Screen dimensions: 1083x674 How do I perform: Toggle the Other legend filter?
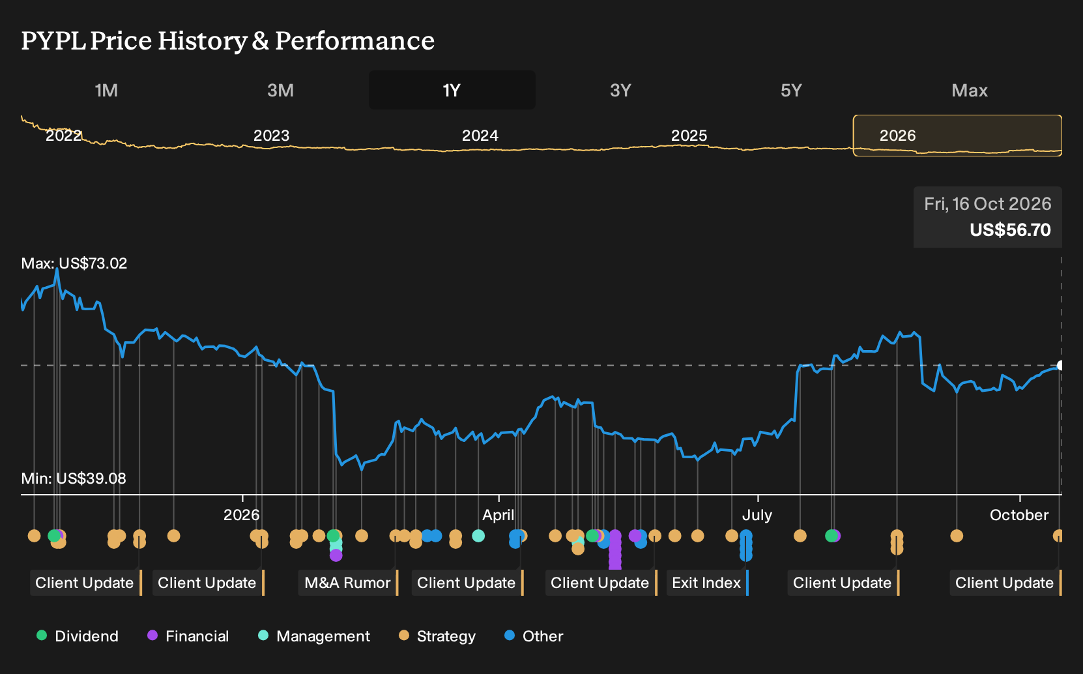point(534,636)
